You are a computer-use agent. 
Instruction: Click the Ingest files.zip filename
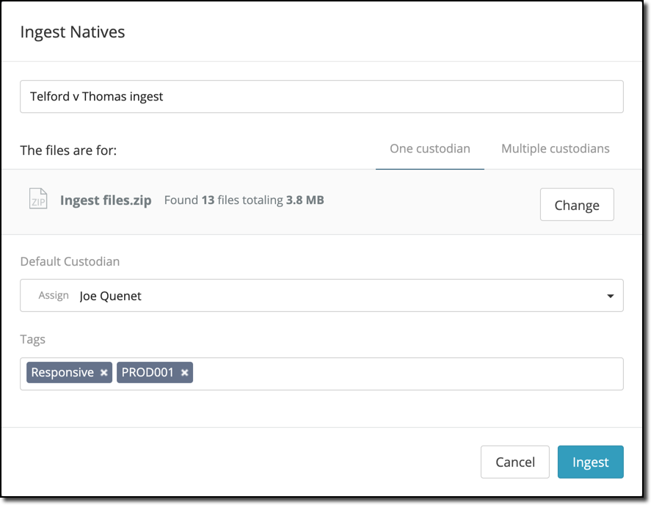[106, 200]
